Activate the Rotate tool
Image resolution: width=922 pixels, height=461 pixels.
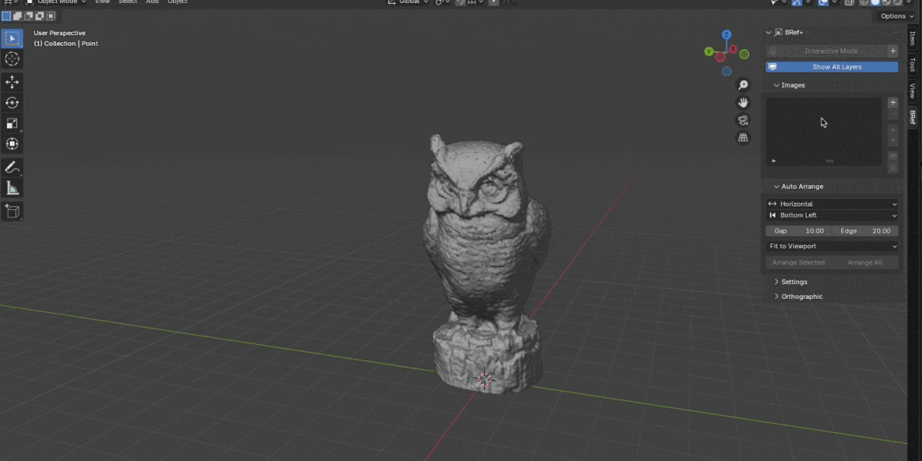pyautogui.click(x=12, y=102)
